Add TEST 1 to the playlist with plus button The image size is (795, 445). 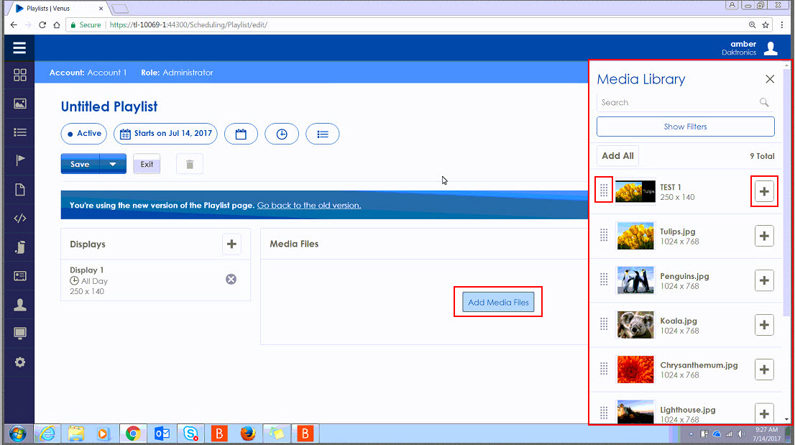(763, 191)
